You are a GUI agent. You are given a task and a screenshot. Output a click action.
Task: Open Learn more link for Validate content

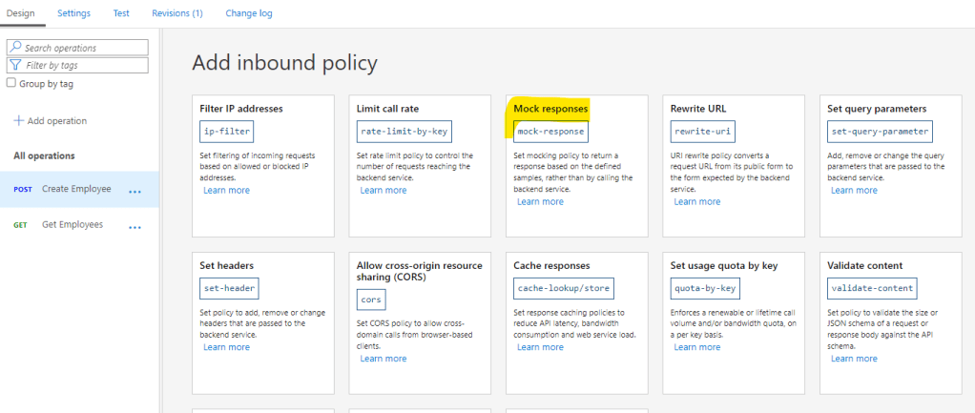point(854,359)
